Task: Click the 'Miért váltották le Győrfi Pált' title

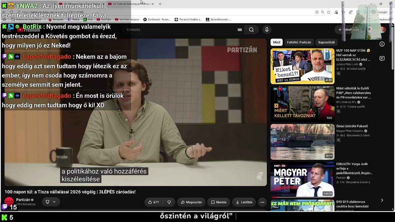Action: [x=354, y=93]
